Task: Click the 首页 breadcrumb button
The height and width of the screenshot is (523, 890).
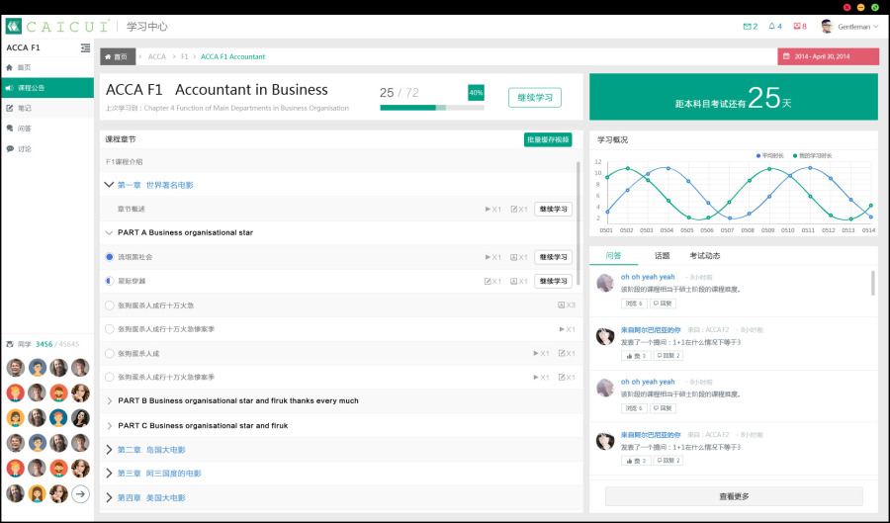Action: click(x=118, y=56)
